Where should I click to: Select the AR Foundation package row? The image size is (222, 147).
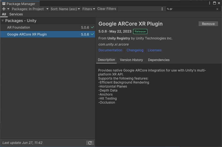coord(47,27)
